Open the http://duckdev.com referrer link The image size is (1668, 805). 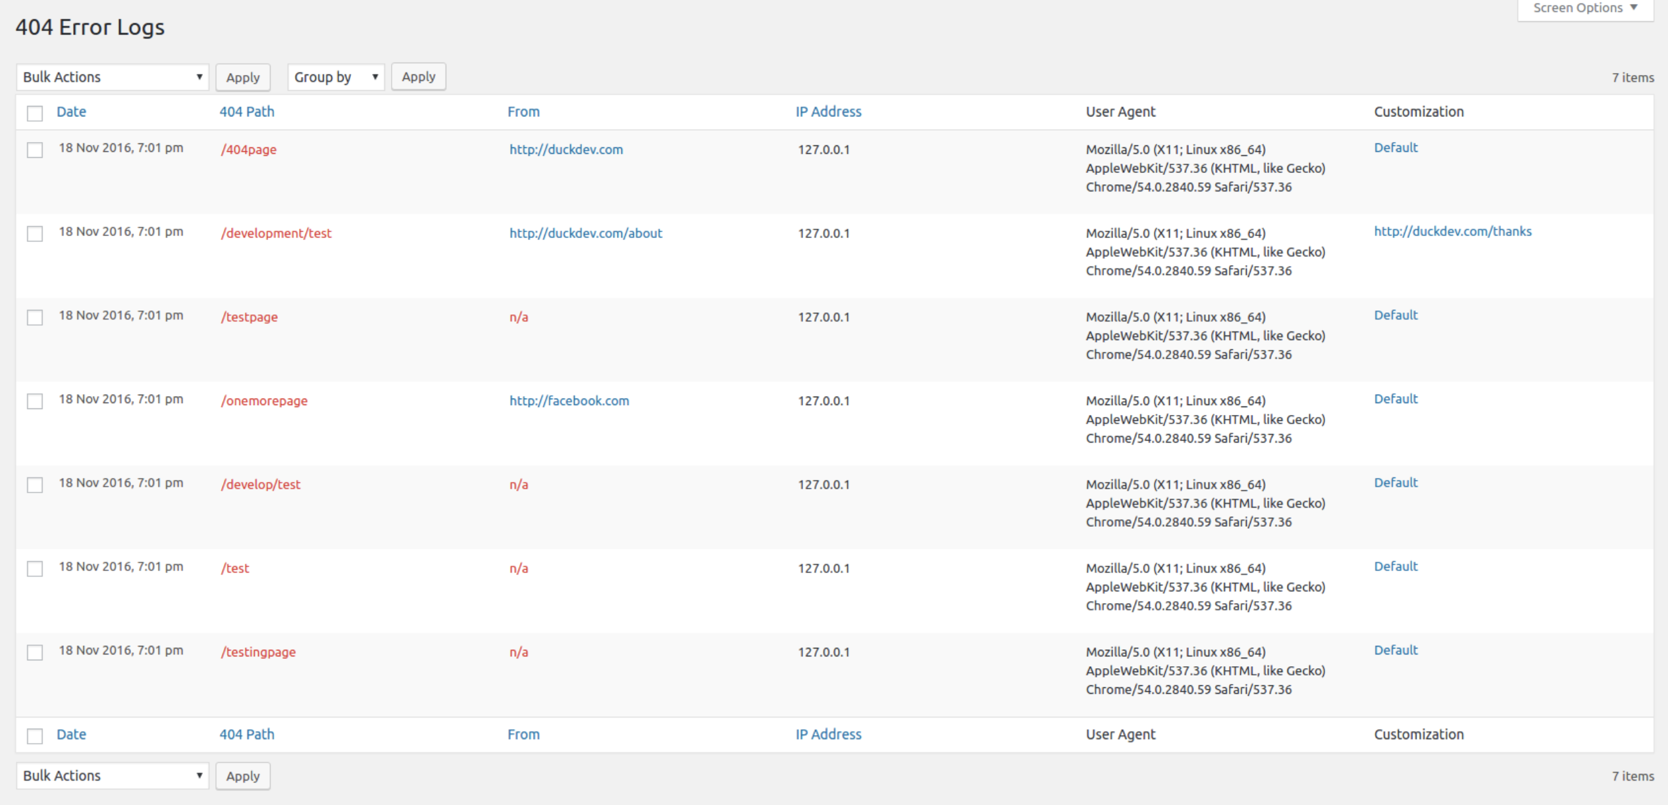point(565,150)
